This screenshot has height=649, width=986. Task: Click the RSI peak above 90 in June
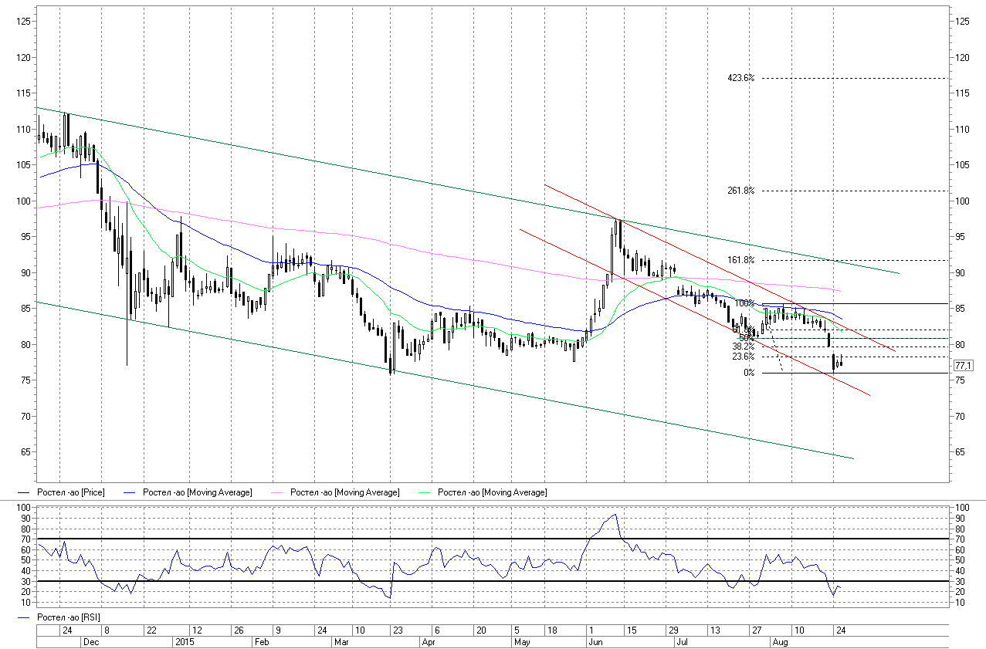click(x=615, y=515)
